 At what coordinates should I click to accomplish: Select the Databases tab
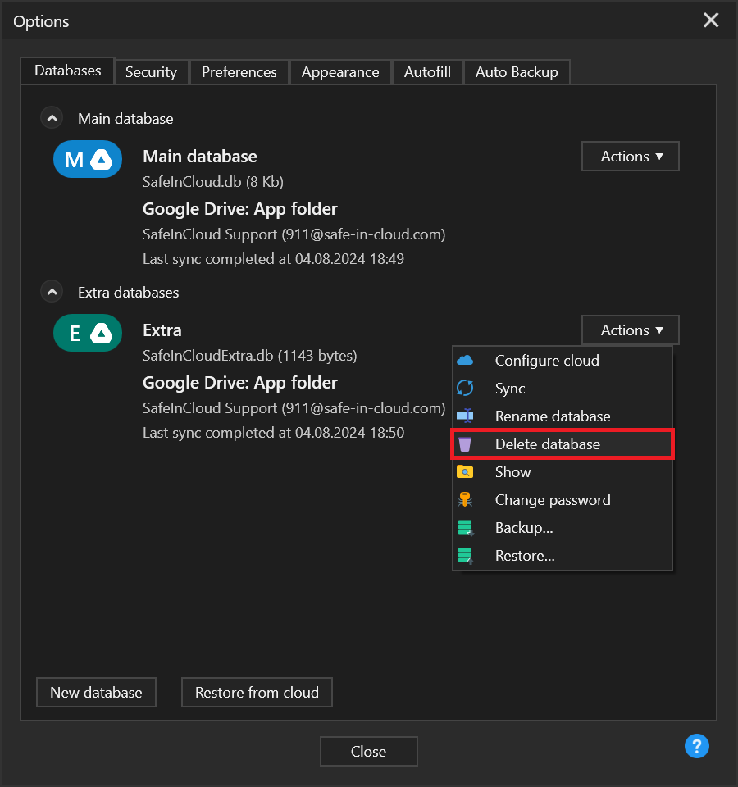pyautogui.click(x=68, y=71)
